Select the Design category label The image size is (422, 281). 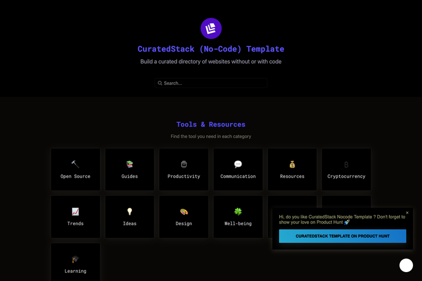(x=184, y=224)
